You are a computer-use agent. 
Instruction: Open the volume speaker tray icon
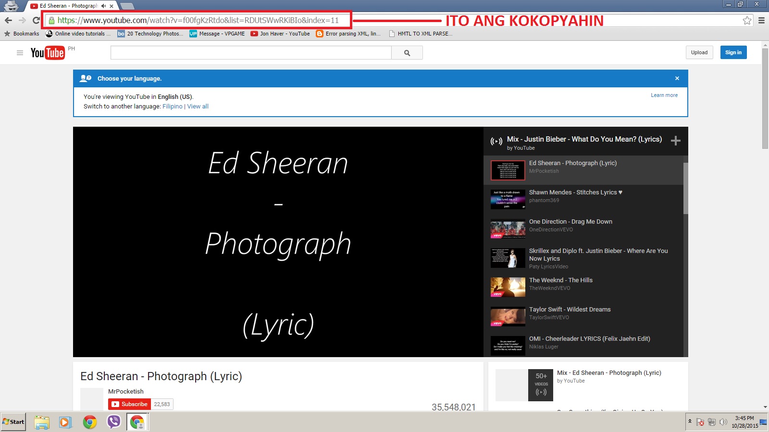point(723,422)
